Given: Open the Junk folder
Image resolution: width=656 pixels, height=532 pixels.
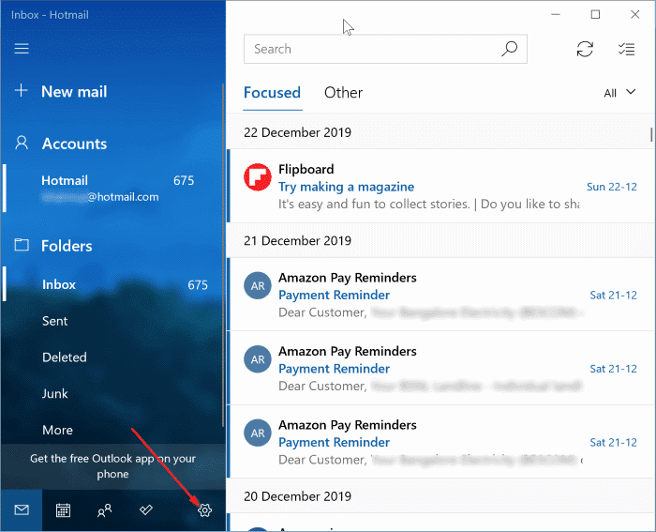Looking at the screenshot, I should pos(54,394).
